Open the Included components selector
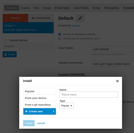Screen dimensions: 134x133 pyautogui.click(x=113, y=64)
